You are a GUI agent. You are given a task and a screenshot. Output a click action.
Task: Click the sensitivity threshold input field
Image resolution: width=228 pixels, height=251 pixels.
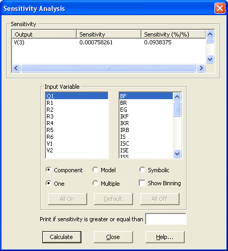point(166,219)
